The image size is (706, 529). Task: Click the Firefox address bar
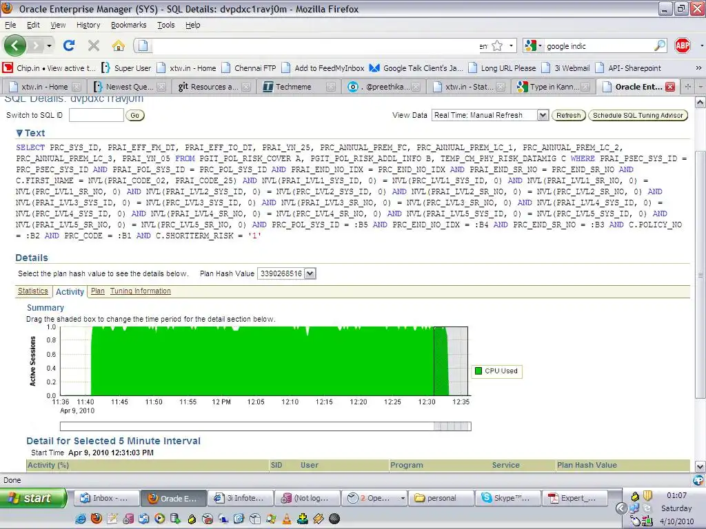point(315,45)
